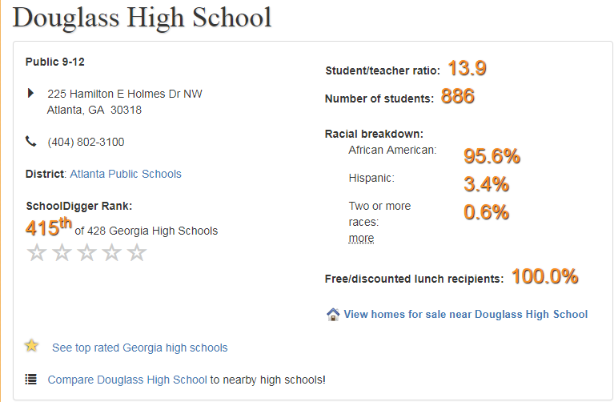Click the compare list icon
Image resolution: width=614 pixels, height=402 pixels.
[31, 380]
